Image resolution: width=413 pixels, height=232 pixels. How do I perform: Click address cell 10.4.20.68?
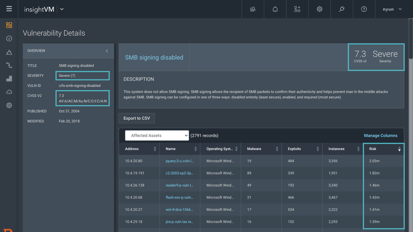[134, 198]
